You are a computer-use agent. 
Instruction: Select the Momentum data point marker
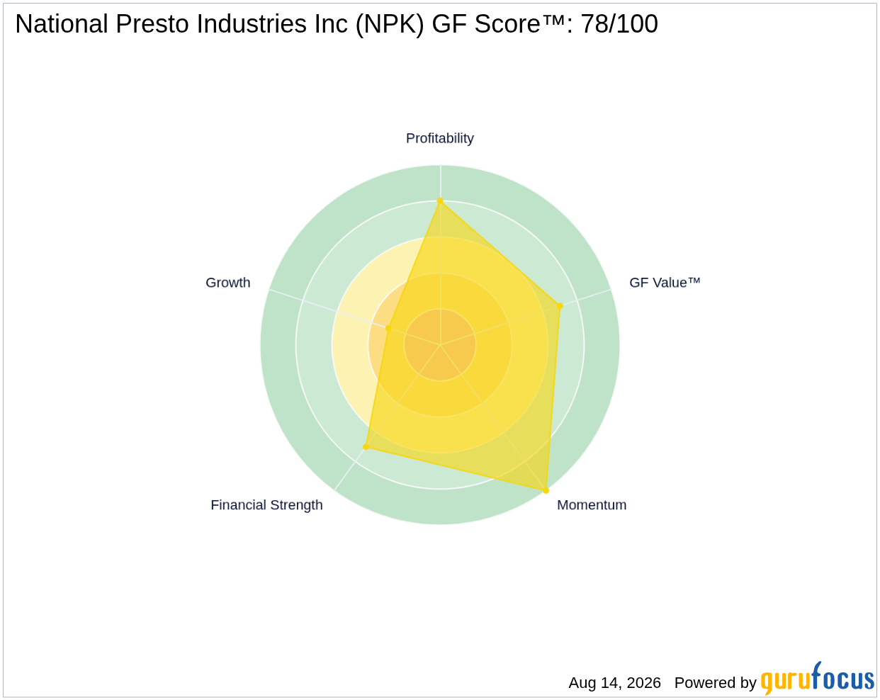click(x=546, y=490)
